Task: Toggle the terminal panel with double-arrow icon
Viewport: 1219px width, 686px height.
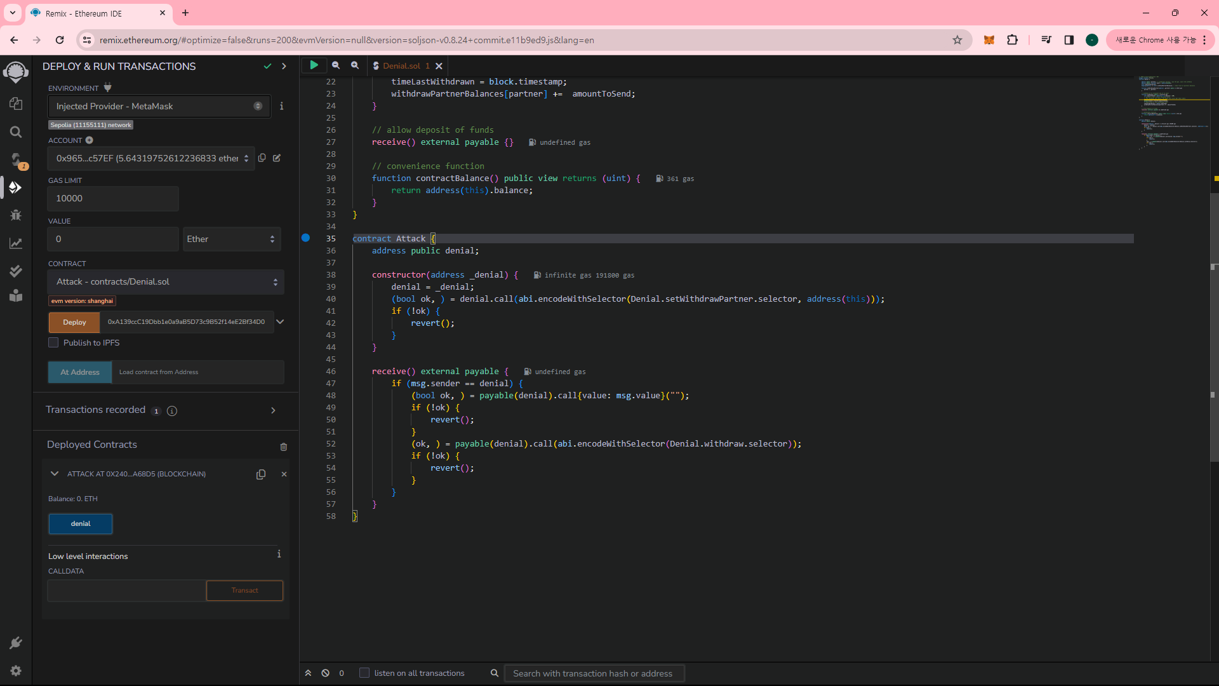Action: [308, 673]
